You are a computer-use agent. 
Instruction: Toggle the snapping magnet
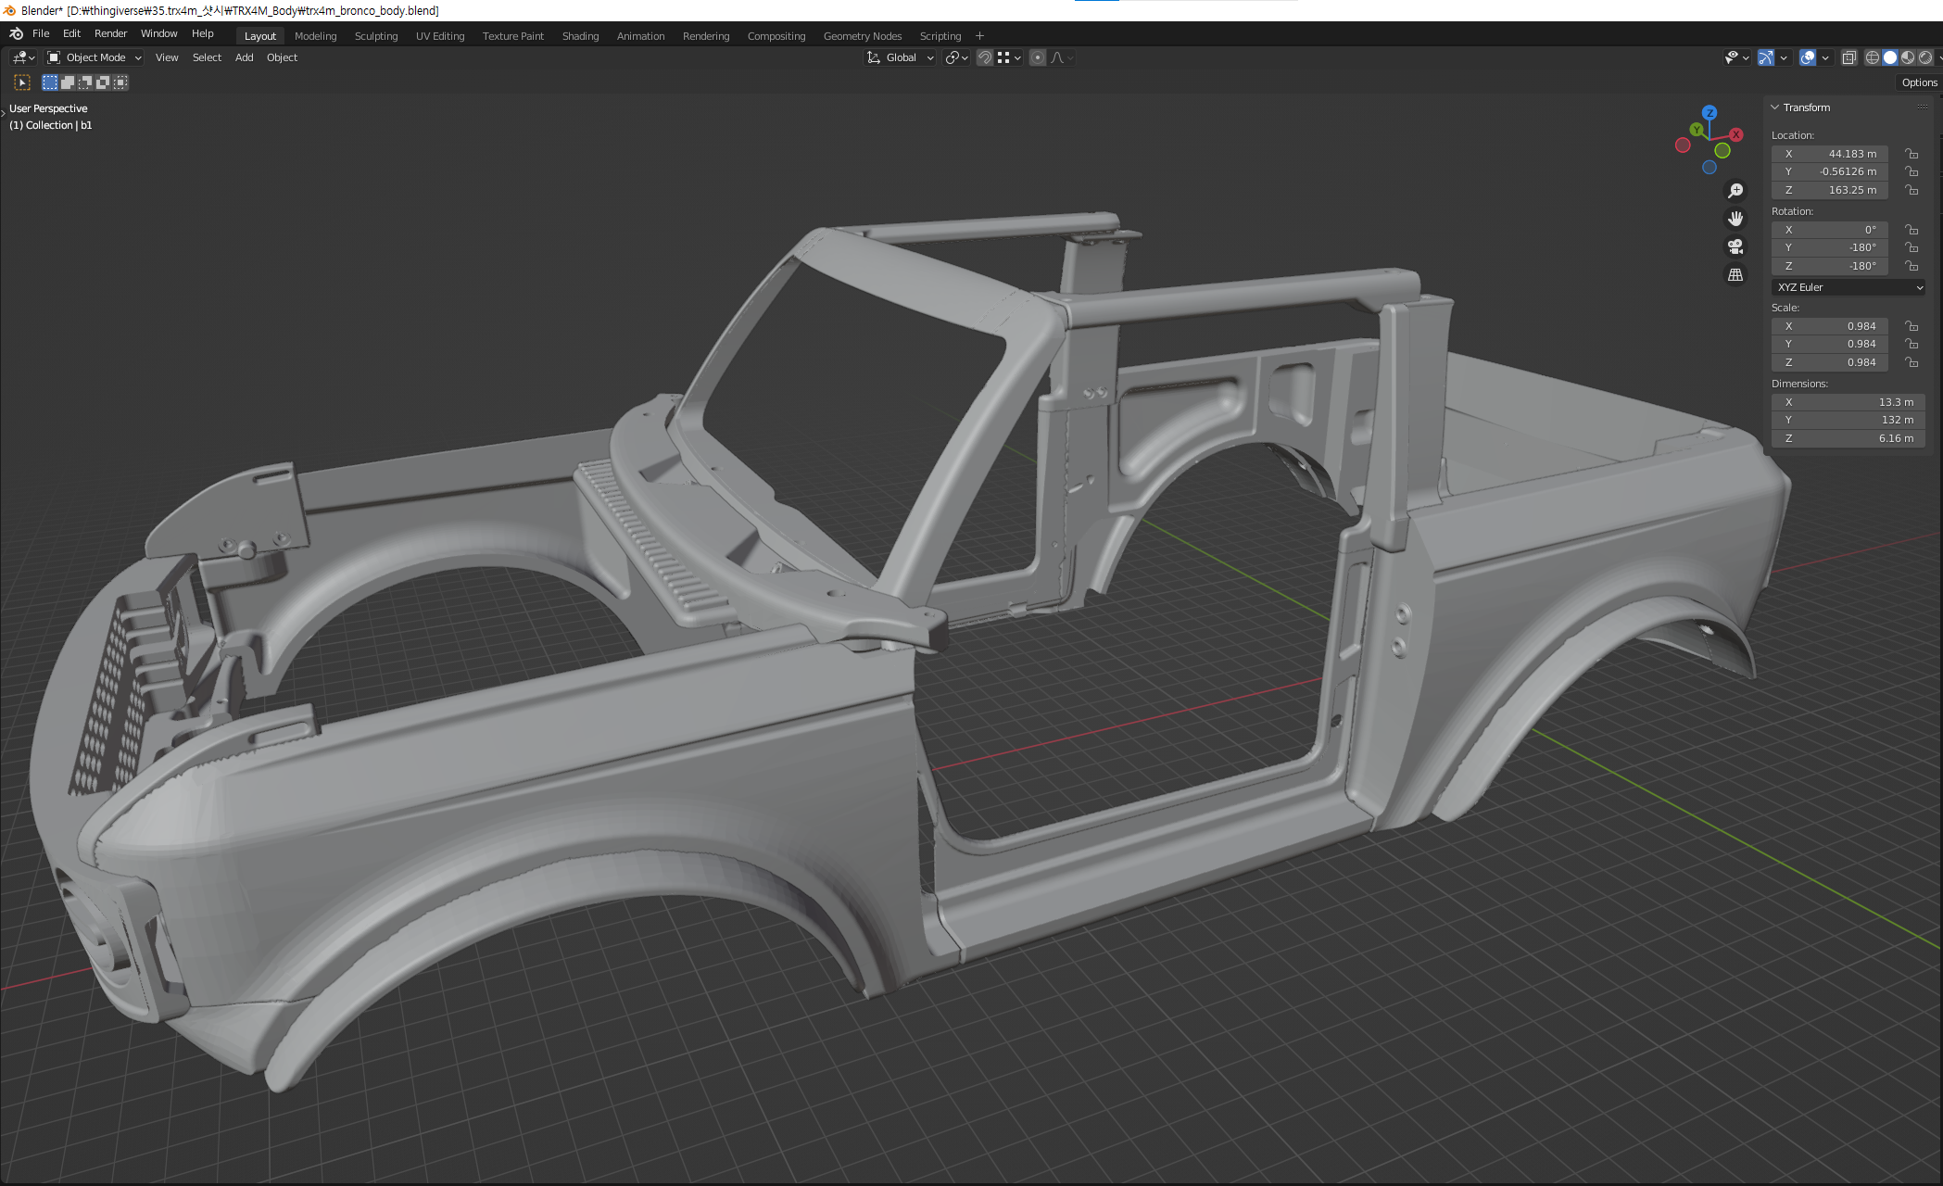(x=985, y=57)
